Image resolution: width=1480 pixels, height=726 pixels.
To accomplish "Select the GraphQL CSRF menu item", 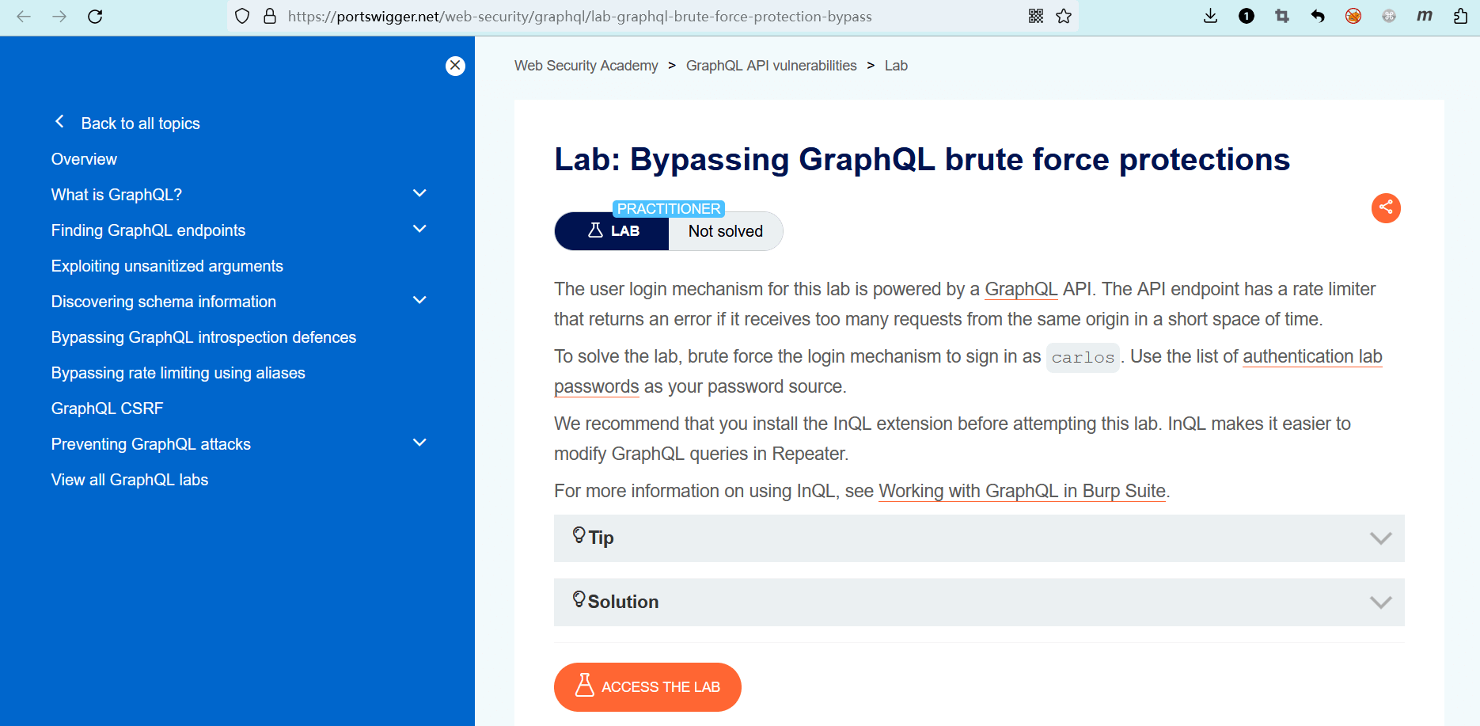I will [x=107, y=409].
